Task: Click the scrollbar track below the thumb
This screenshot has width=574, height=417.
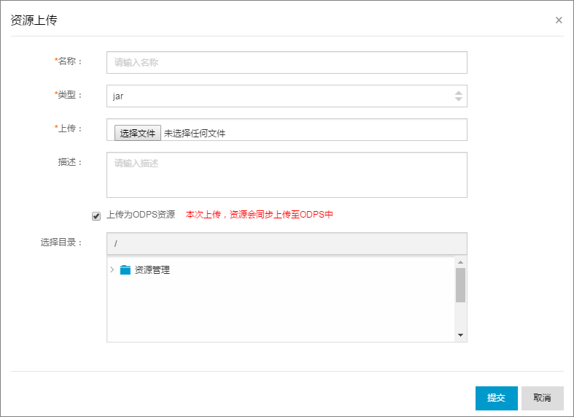Action: [x=460, y=317]
